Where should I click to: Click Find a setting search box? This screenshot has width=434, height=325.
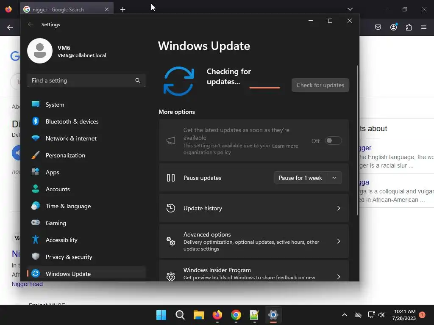click(86, 80)
